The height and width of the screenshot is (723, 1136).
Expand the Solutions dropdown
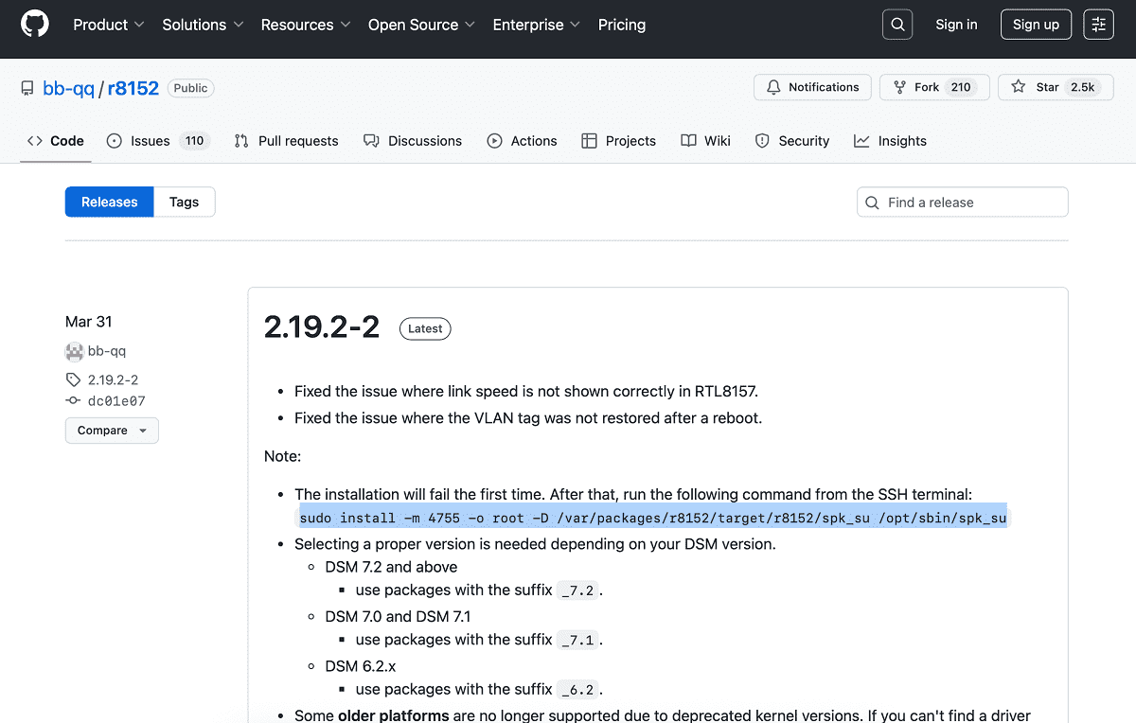(203, 25)
